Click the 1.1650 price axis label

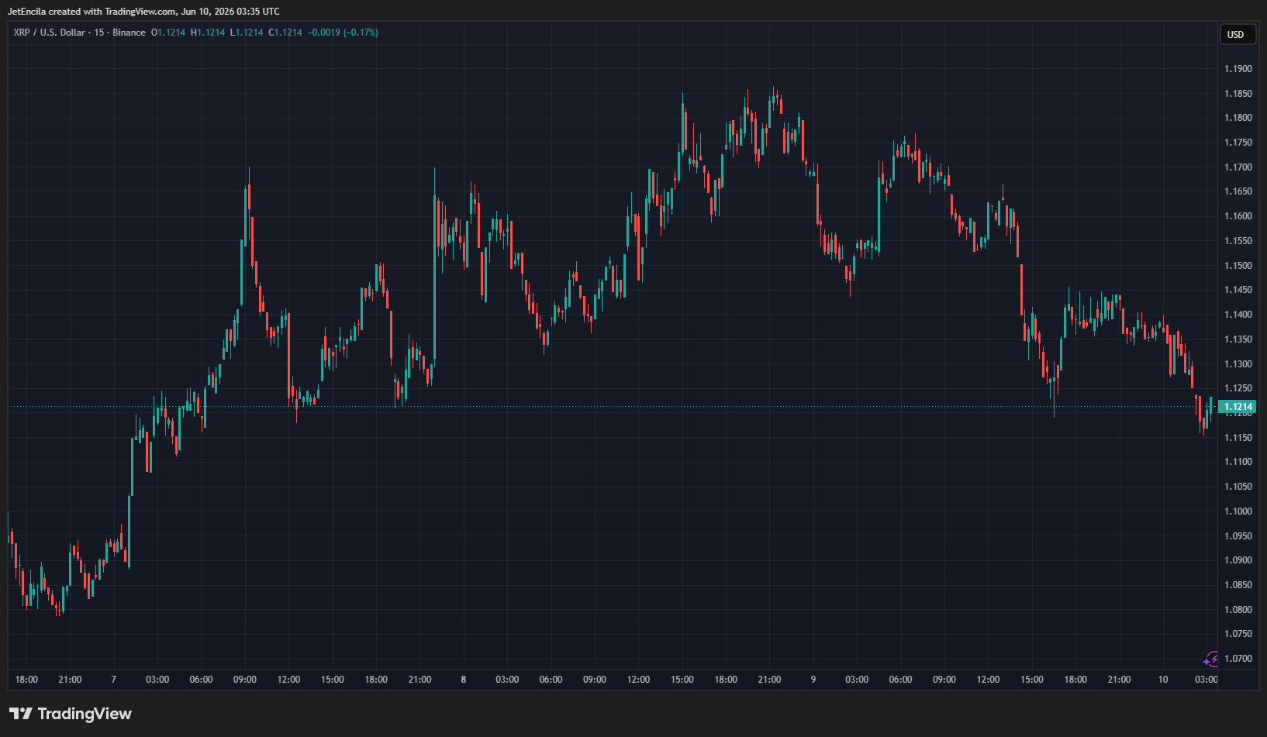[1238, 191]
